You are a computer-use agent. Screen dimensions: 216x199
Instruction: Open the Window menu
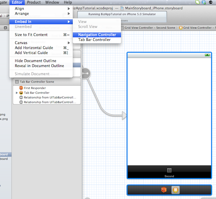(52, 3)
